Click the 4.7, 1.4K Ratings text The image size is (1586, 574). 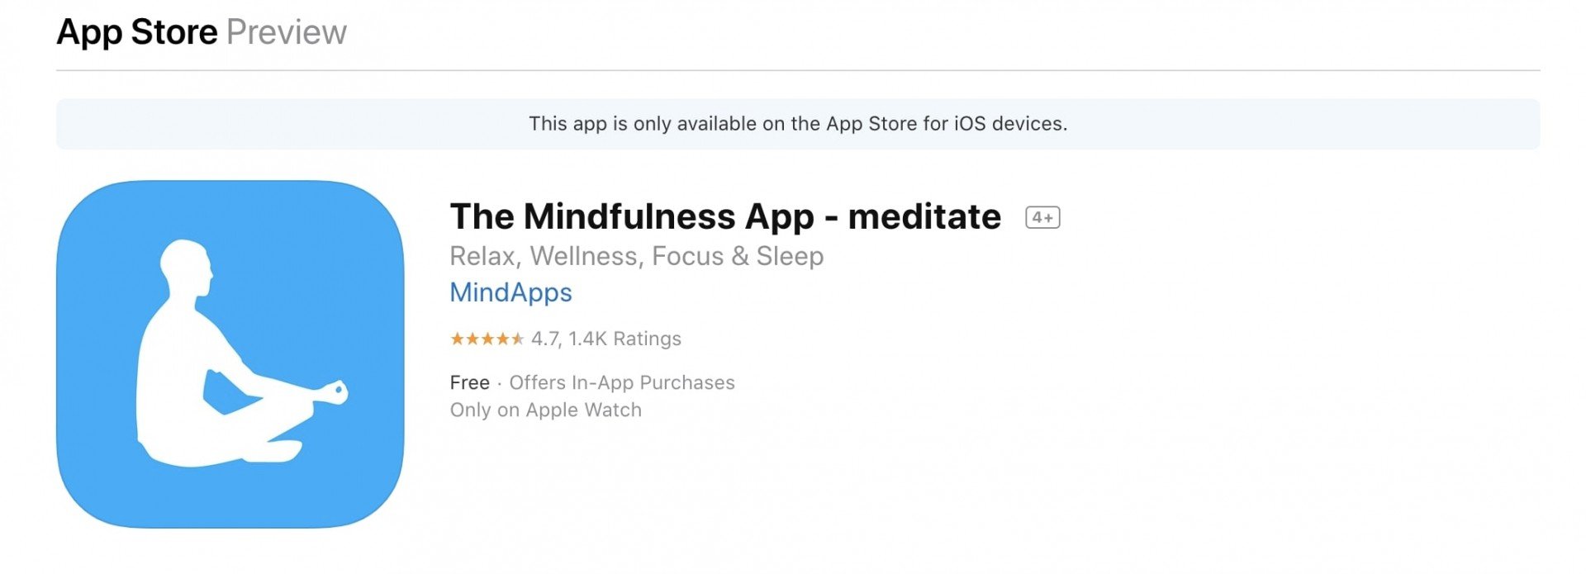[606, 339]
